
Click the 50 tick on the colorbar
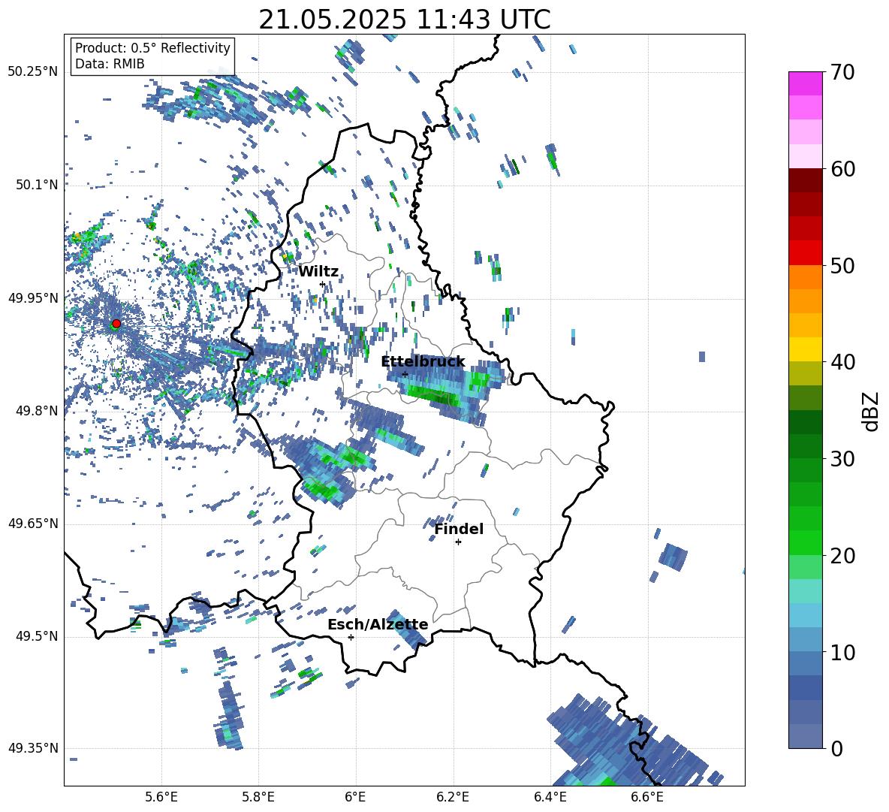click(x=842, y=265)
